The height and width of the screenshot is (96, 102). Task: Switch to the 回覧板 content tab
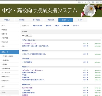(57, 26)
